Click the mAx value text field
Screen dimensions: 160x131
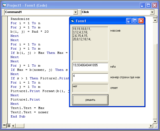click(90, 67)
